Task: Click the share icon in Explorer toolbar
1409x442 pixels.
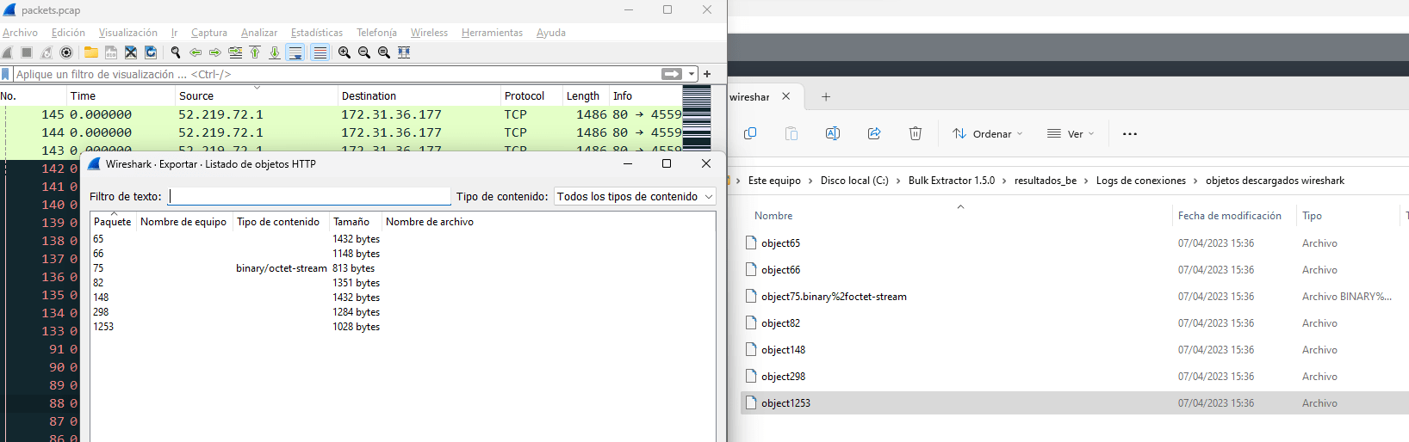Action: tap(874, 133)
